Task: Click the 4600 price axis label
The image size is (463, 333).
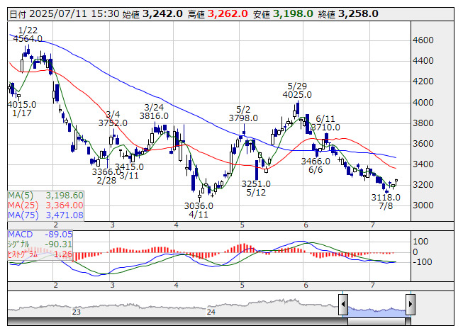Action: pyautogui.click(x=423, y=40)
